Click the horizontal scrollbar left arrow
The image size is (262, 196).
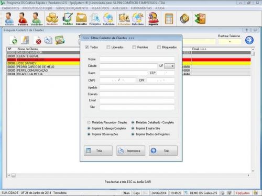point(9,175)
